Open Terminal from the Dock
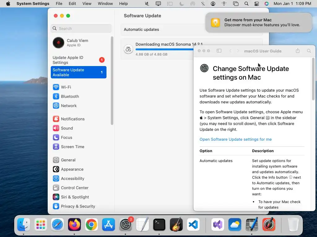 (x=159, y=224)
